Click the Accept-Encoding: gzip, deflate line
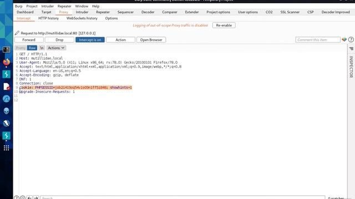 coord(49,75)
